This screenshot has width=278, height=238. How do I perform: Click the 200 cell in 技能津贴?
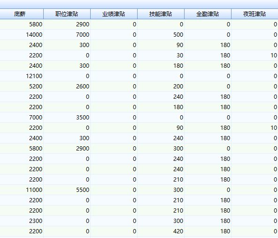161,87
